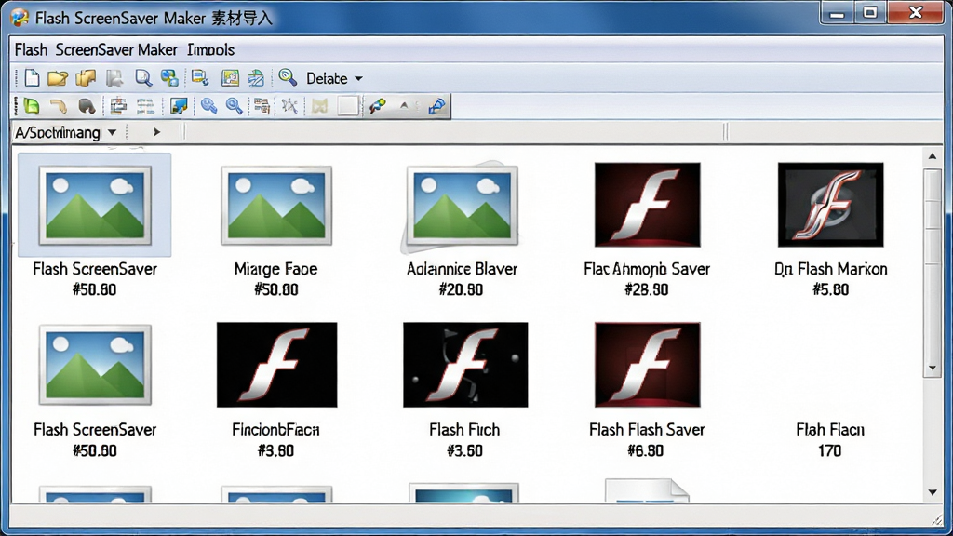Image resolution: width=953 pixels, height=536 pixels.
Task: Click the "#28.90" value
Action: [646, 290]
